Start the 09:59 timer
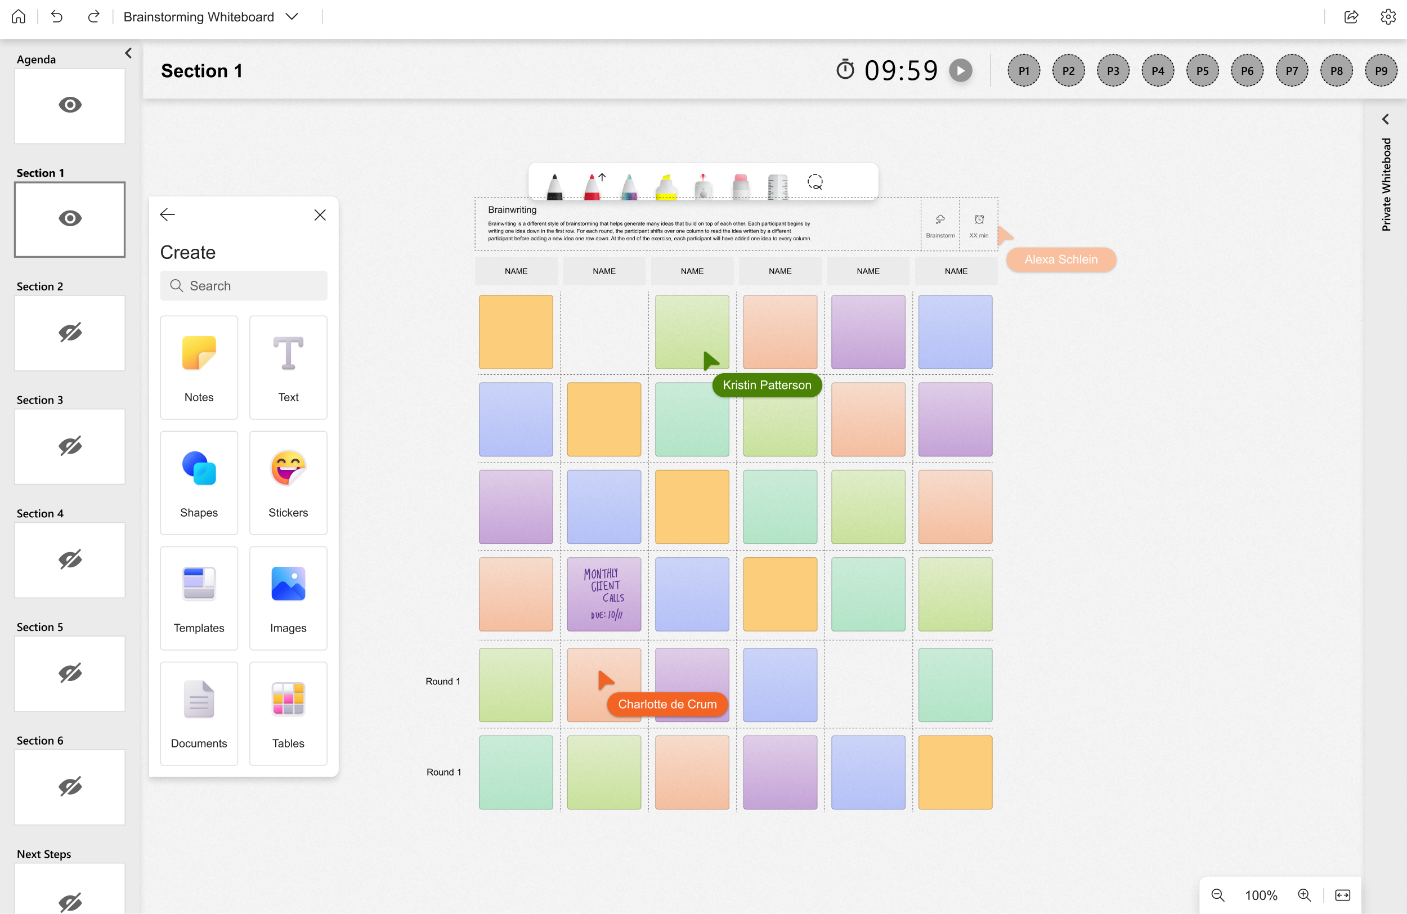The width and height of the screenshot is (1407, 914). coord(960,71)
